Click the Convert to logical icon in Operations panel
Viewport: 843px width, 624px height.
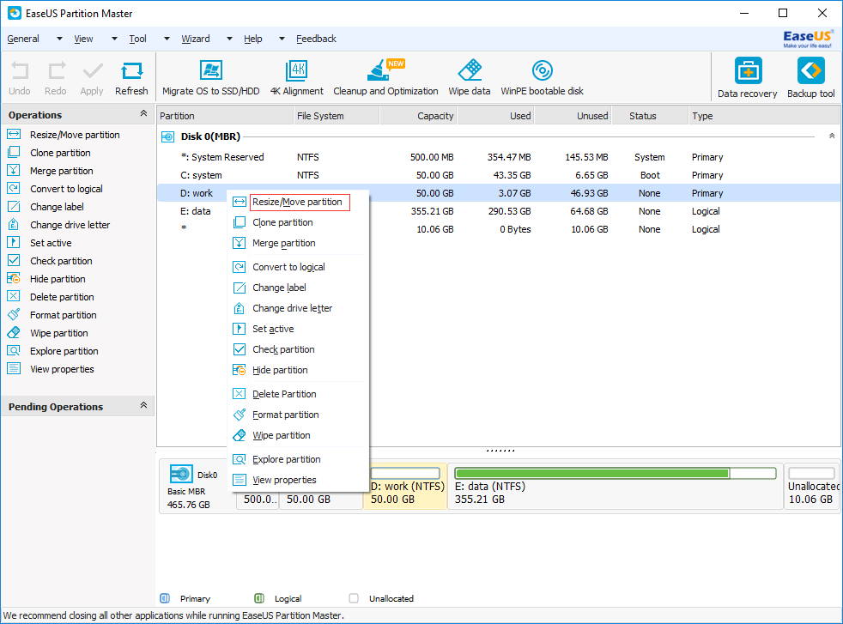point(14,189)
